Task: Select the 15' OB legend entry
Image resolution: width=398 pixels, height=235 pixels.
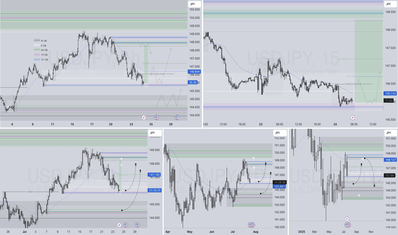Action: point(41,60)
